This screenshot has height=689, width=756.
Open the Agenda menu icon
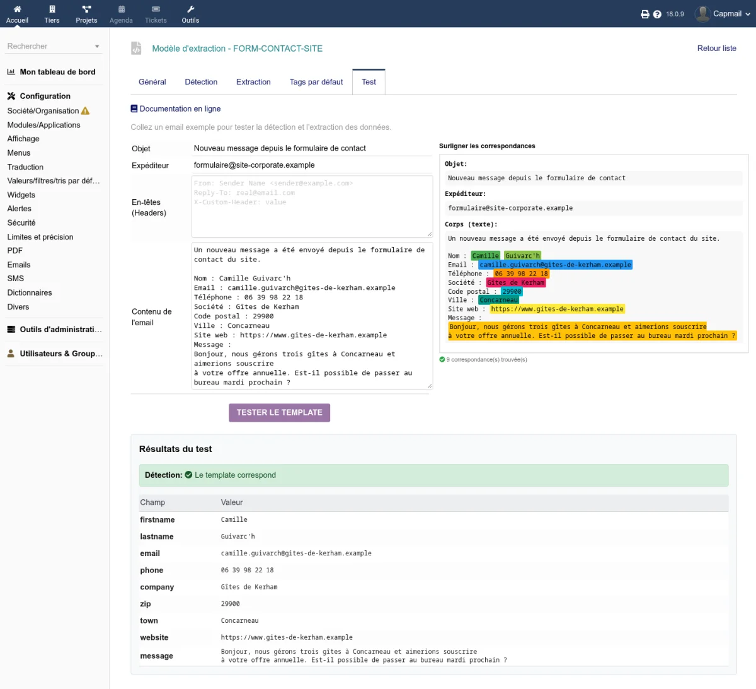(121, 9)
